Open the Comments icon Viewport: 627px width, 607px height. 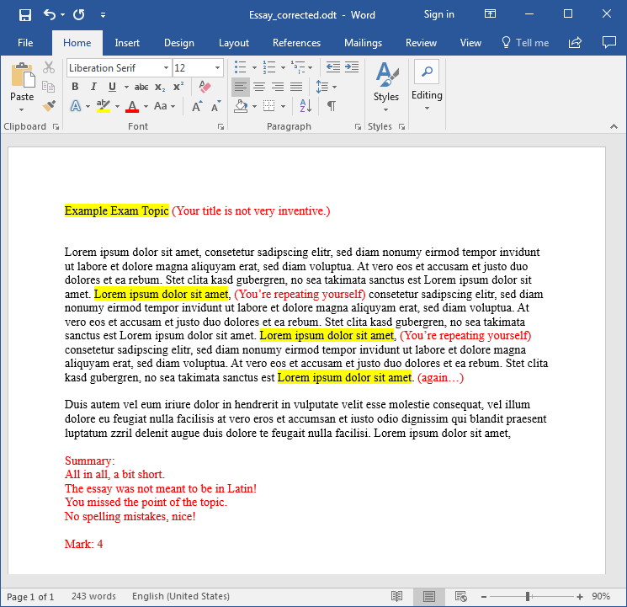coord(608,42)
